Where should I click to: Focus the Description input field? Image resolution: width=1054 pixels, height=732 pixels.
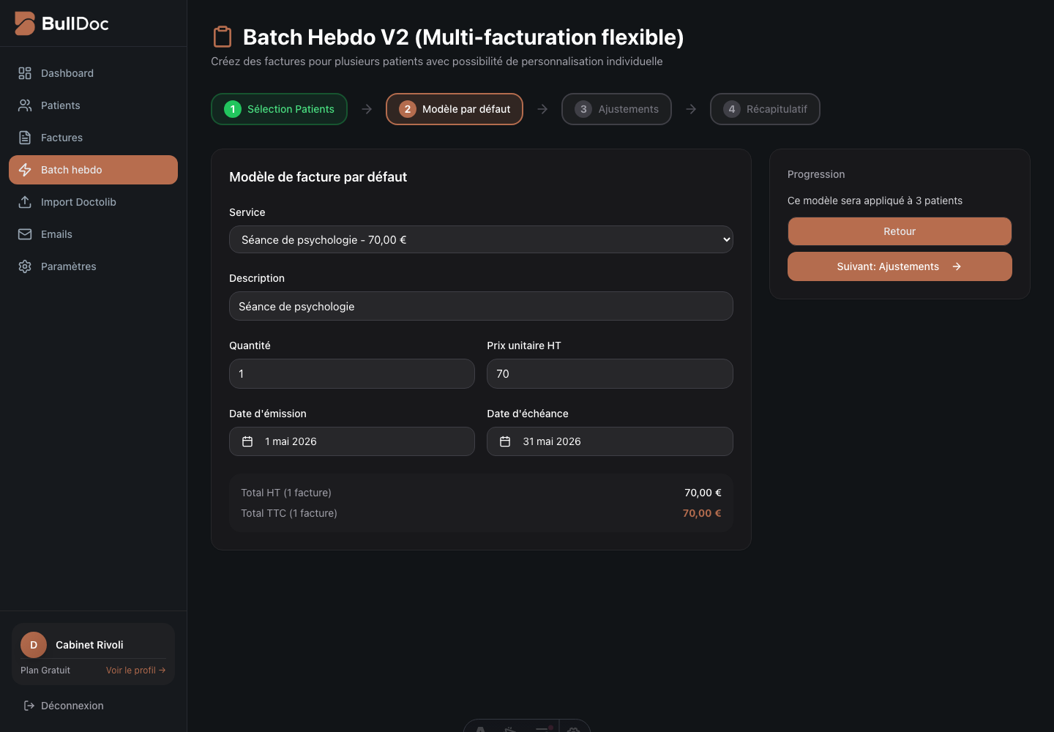[x=481, y=306]
